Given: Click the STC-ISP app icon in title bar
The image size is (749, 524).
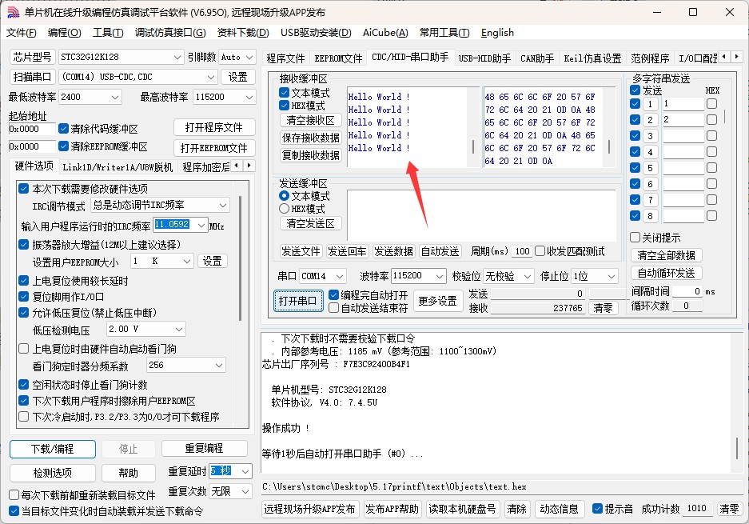Looking at the screenshot, I should [13, 13].
